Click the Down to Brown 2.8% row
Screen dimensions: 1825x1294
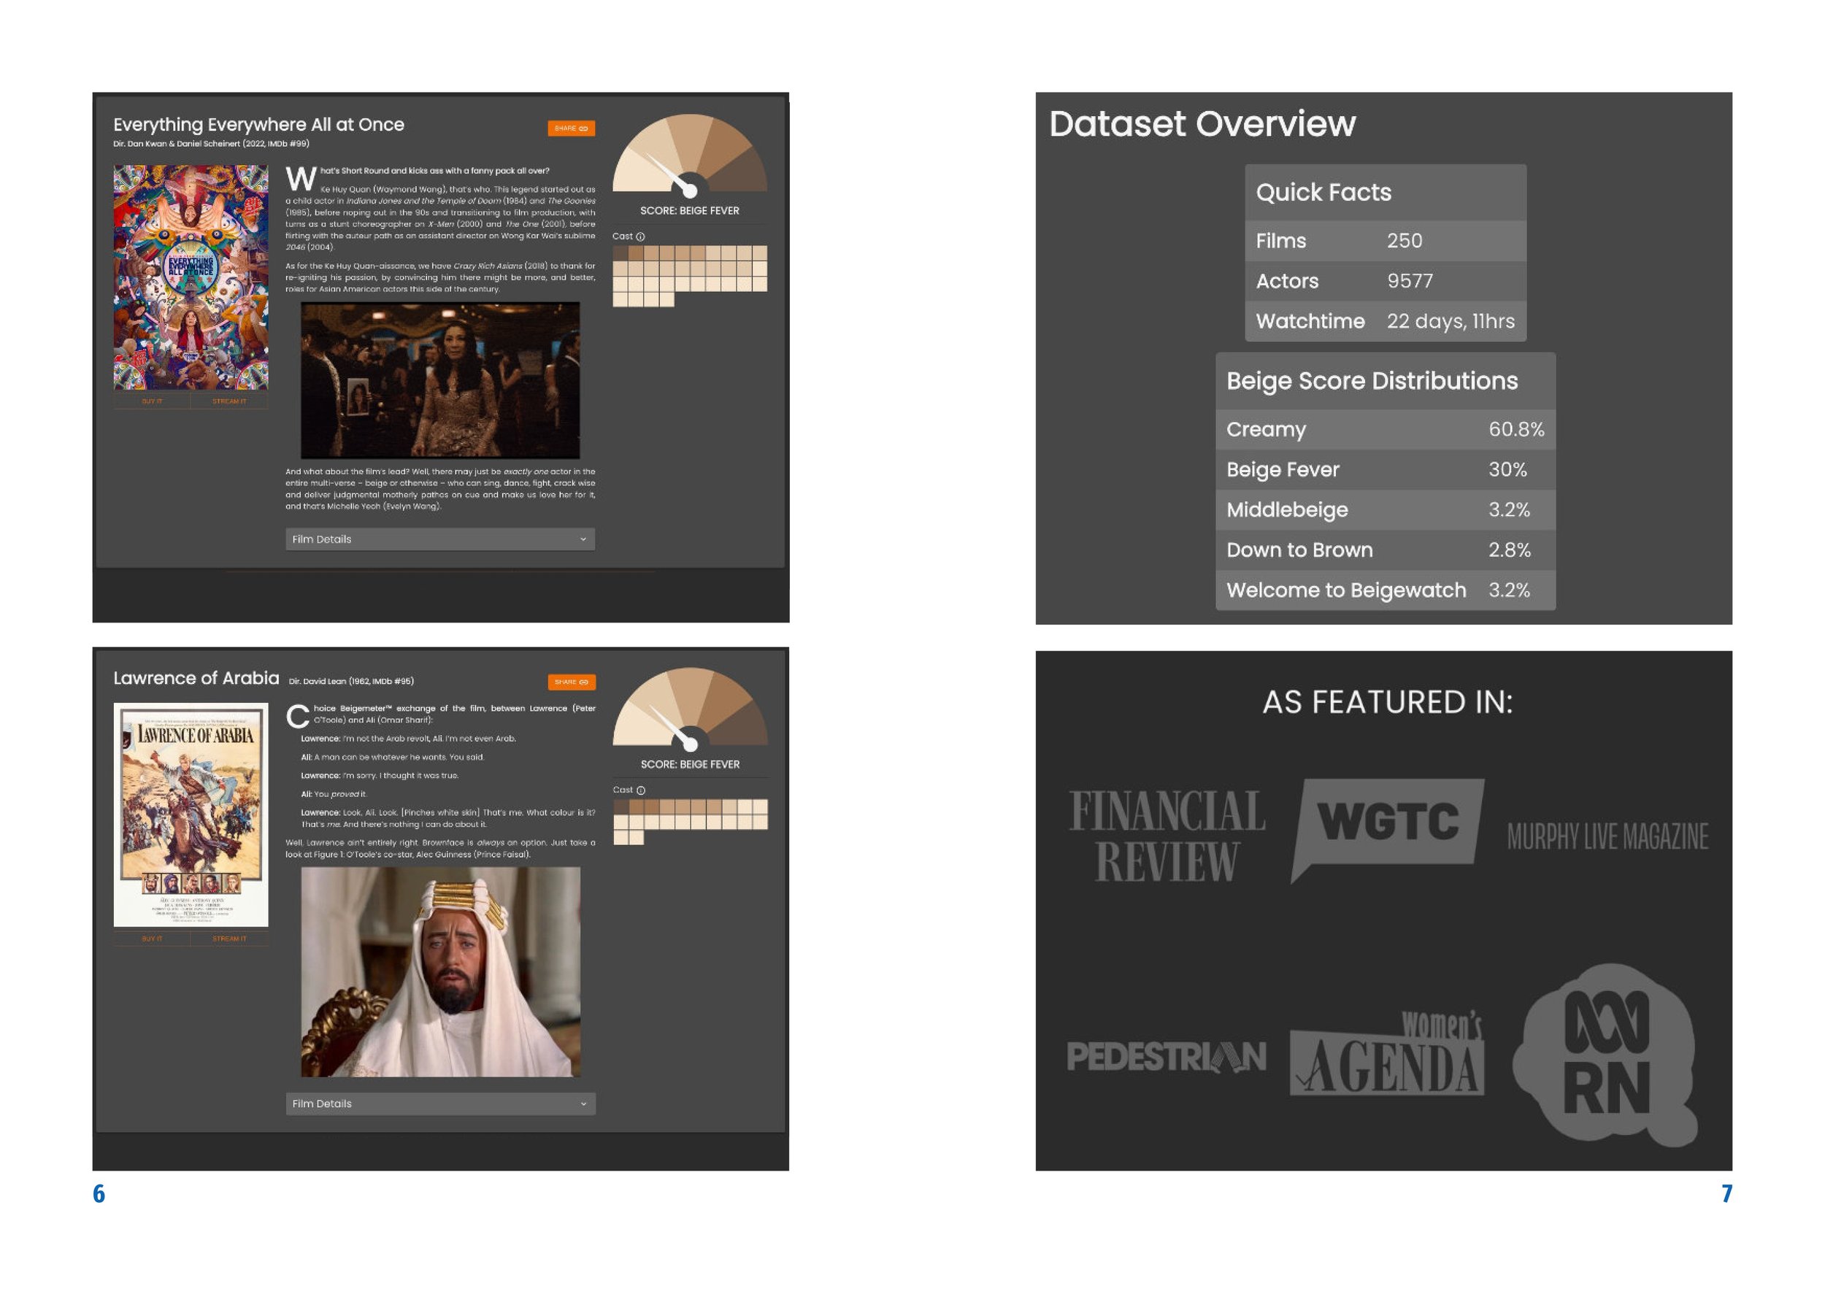(1385, 550)
